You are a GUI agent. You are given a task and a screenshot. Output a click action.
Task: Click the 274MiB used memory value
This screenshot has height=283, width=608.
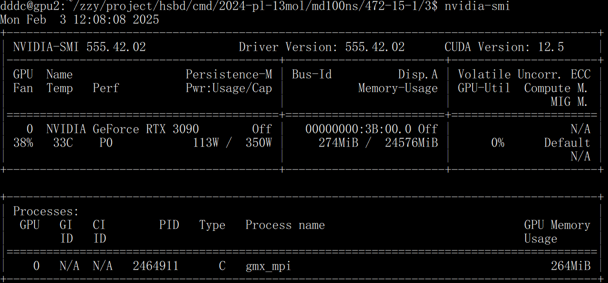click(x=339, y=143)
